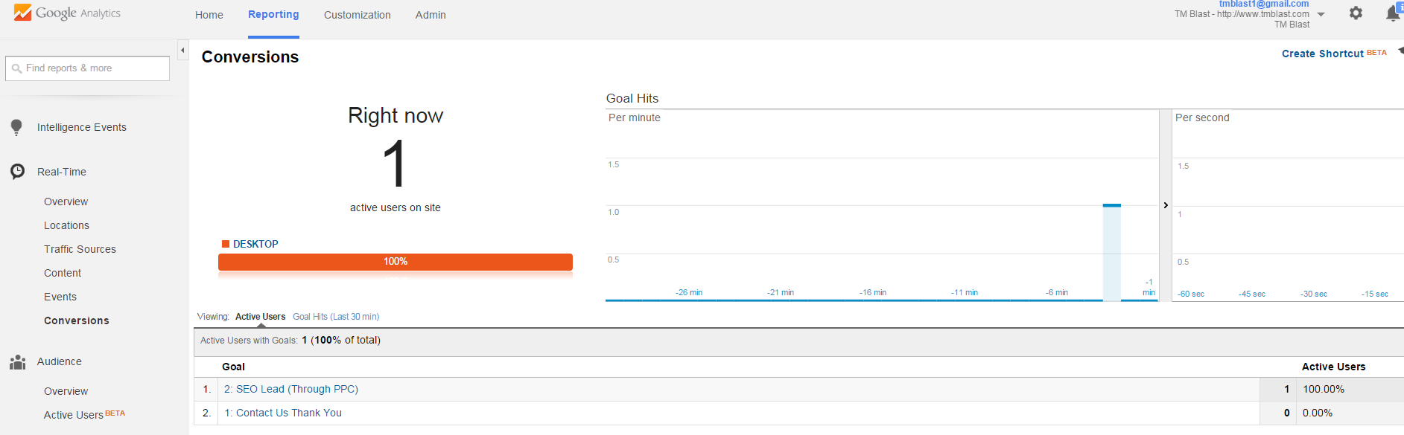1404x435 pixels.
Task: Select Conversions in the sidebar
Action: (77, 320)
